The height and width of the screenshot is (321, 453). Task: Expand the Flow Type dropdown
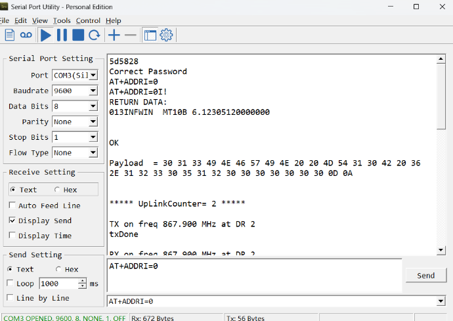[93, 152]
